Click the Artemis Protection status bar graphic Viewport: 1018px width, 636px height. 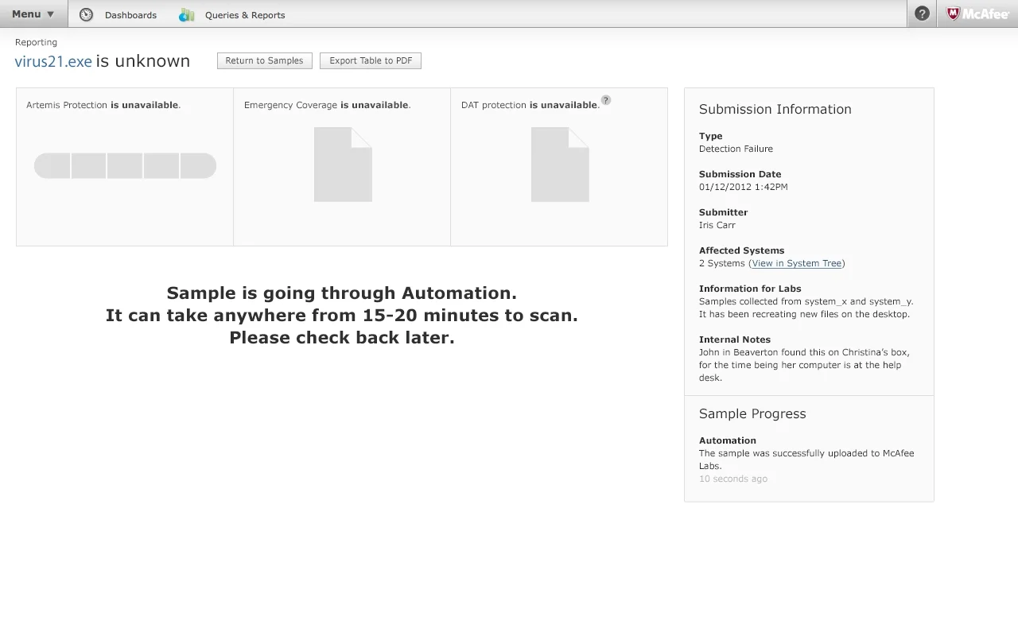(x=125, y=165)
